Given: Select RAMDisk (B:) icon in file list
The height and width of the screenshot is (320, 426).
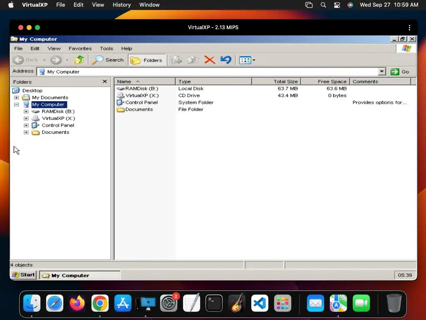Looking at the screenshot, I should (121, 88).
